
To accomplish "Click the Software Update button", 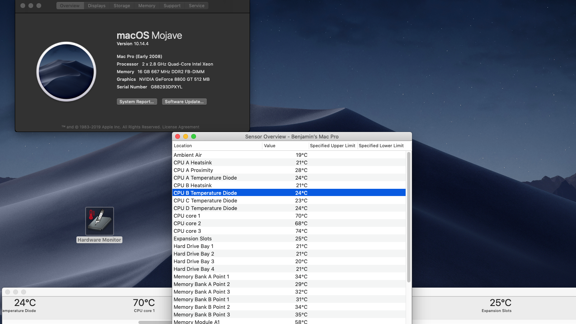I will click(x=184, y=102).
